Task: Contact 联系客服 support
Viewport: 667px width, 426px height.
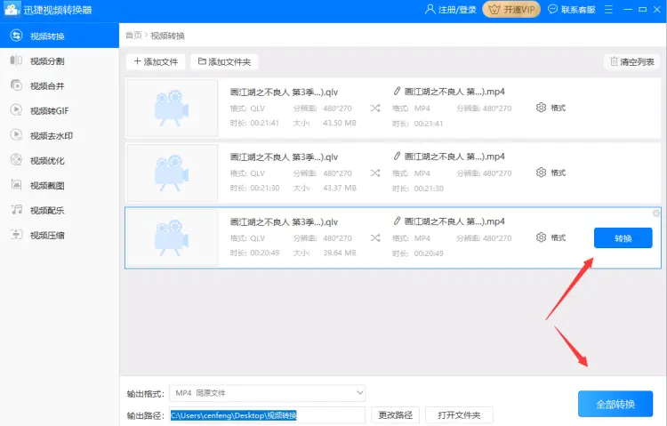Action: [571, 10]
